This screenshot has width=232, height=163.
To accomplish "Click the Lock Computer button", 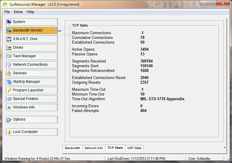I will pos(32,132).
